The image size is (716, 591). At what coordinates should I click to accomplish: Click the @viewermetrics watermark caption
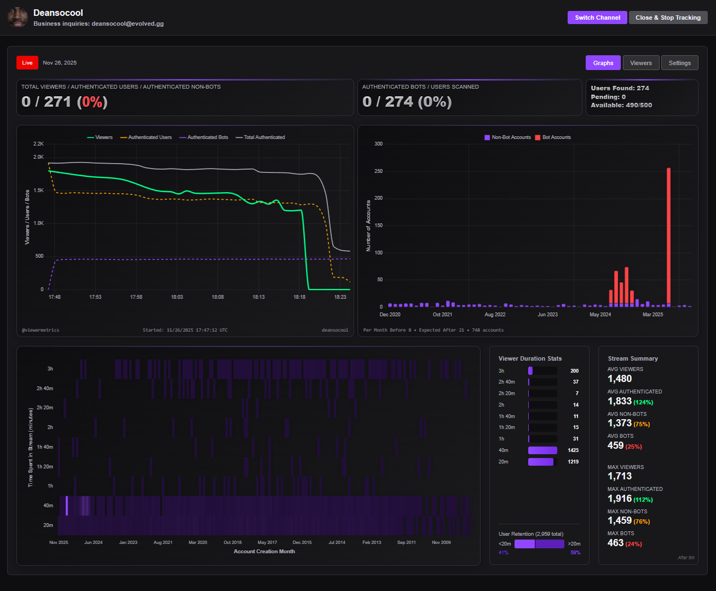click(41, 330)
